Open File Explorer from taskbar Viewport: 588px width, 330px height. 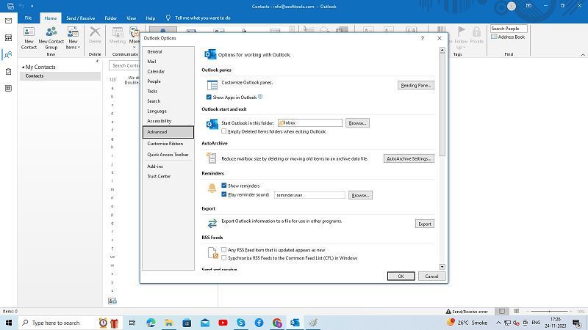point(169,323)
